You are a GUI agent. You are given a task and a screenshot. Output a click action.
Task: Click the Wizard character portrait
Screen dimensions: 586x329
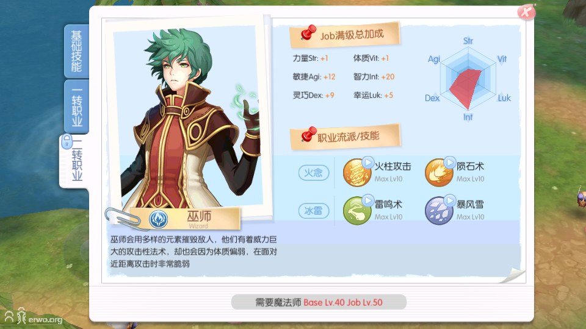[x=188, y=118]
